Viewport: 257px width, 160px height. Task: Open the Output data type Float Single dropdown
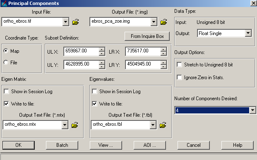[x=248, y=33]
